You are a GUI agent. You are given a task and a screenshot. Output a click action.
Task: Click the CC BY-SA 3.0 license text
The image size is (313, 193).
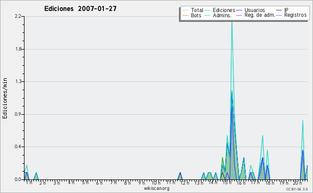[x=297, y=189]
